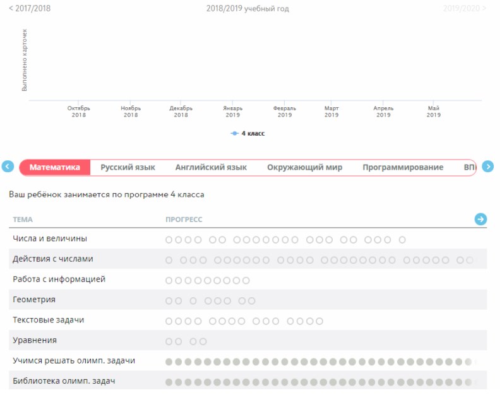Toggle the 4 класс legend series
The width and height of the screenshot is (502, 395).
[x=248, y=133]
